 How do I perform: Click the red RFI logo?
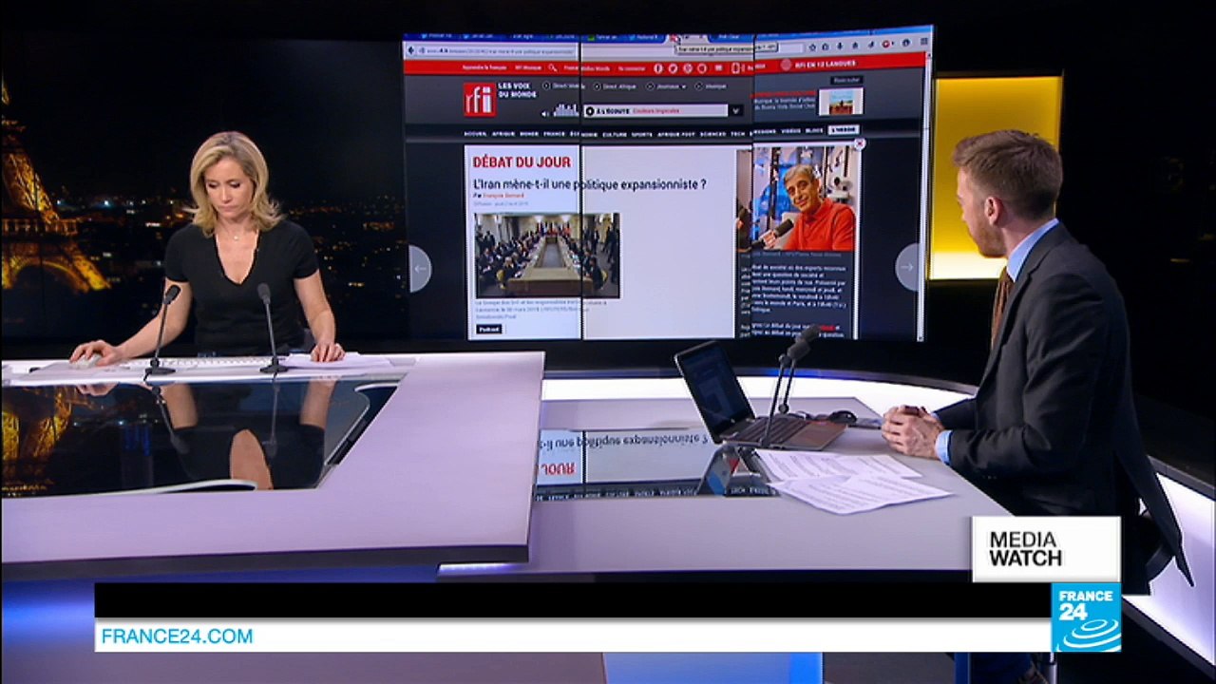coord(481,100)
